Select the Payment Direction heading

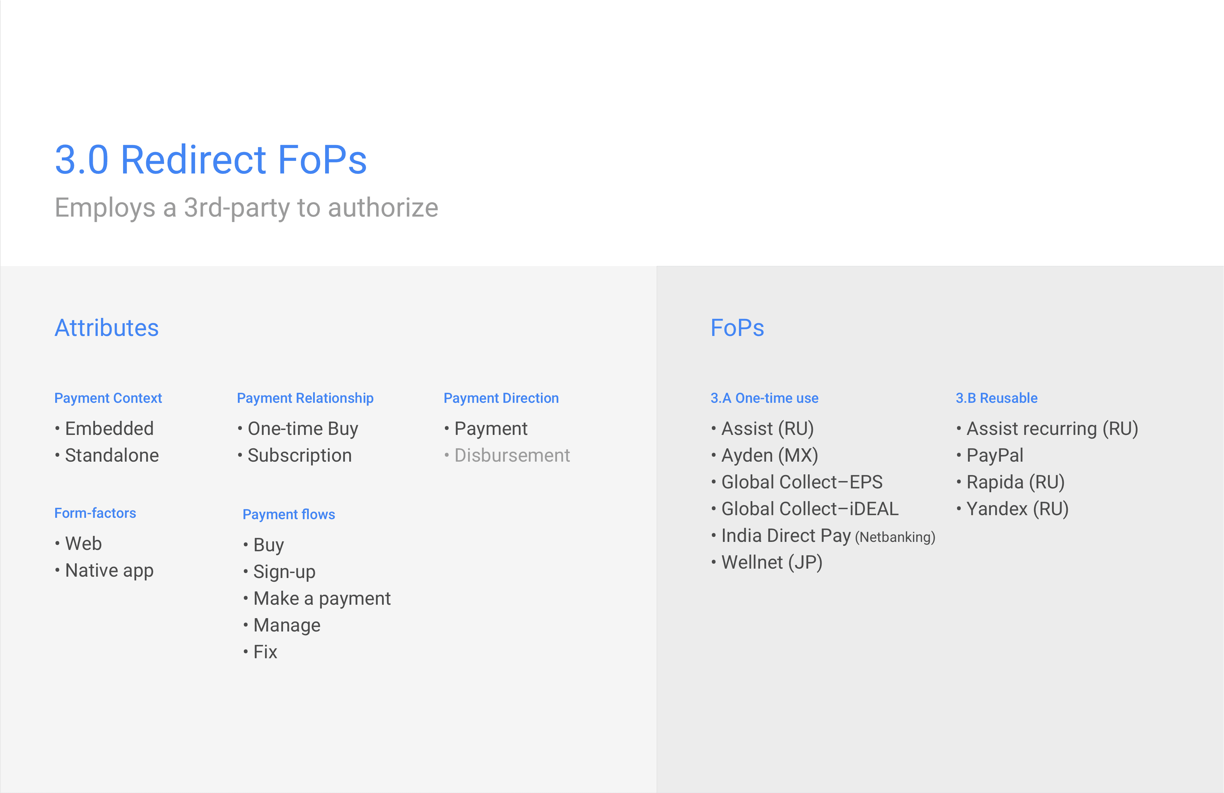pyautogui.click(x=501, y=398)
